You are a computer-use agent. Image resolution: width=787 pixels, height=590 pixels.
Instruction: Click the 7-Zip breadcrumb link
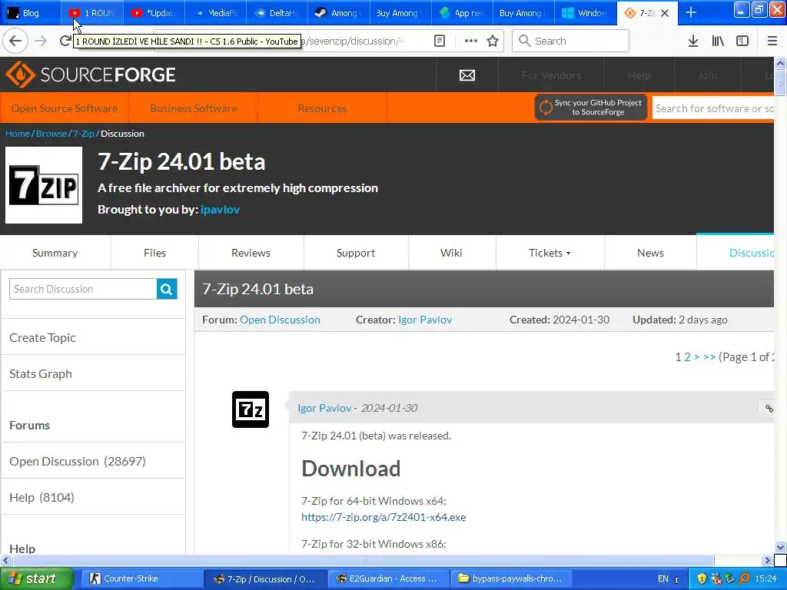pos(83,134)
